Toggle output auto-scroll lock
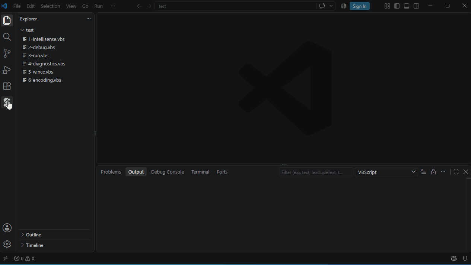 [x=433, y=172]
